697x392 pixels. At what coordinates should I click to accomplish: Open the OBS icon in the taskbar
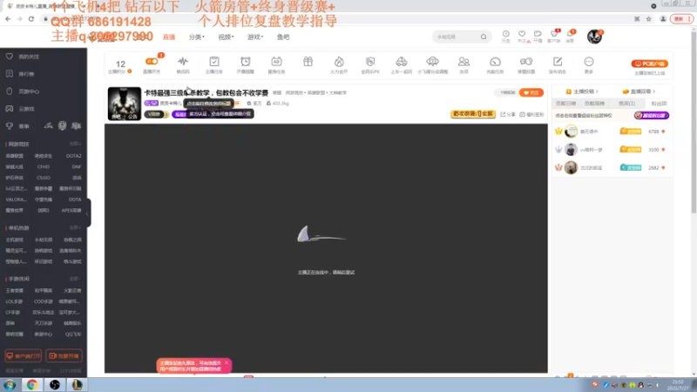pos(55,384)
